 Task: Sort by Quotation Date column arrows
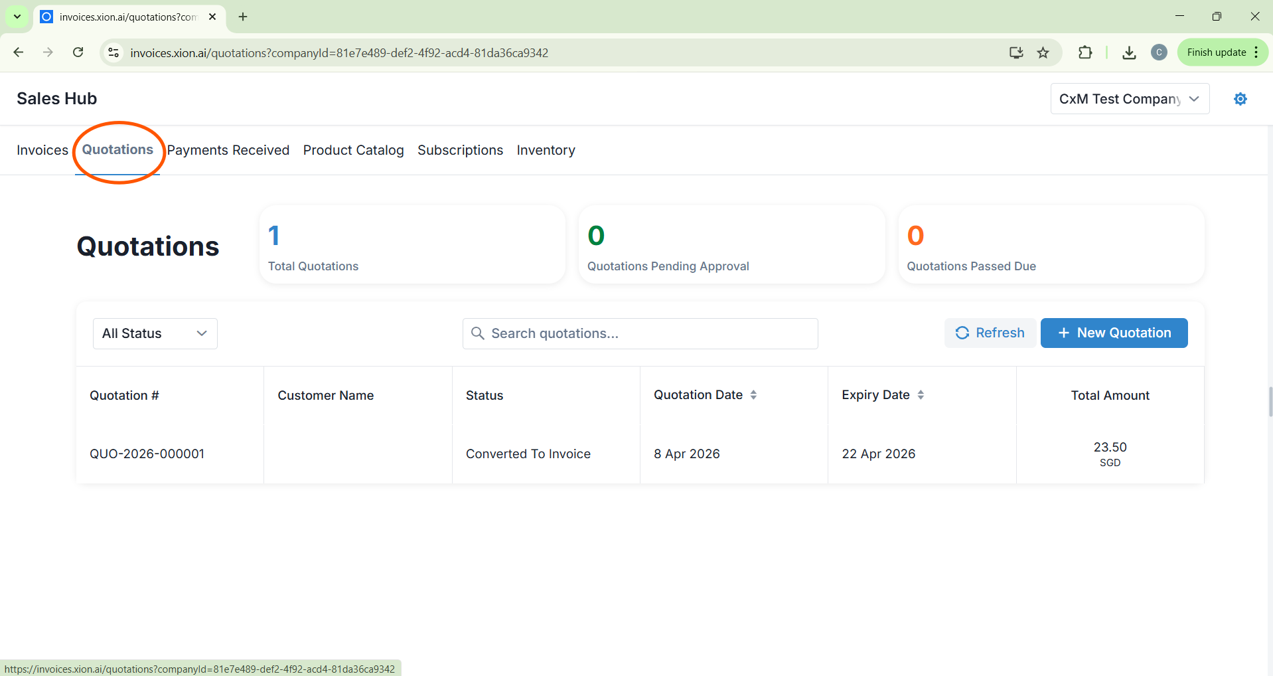click(x=753, y=395)
